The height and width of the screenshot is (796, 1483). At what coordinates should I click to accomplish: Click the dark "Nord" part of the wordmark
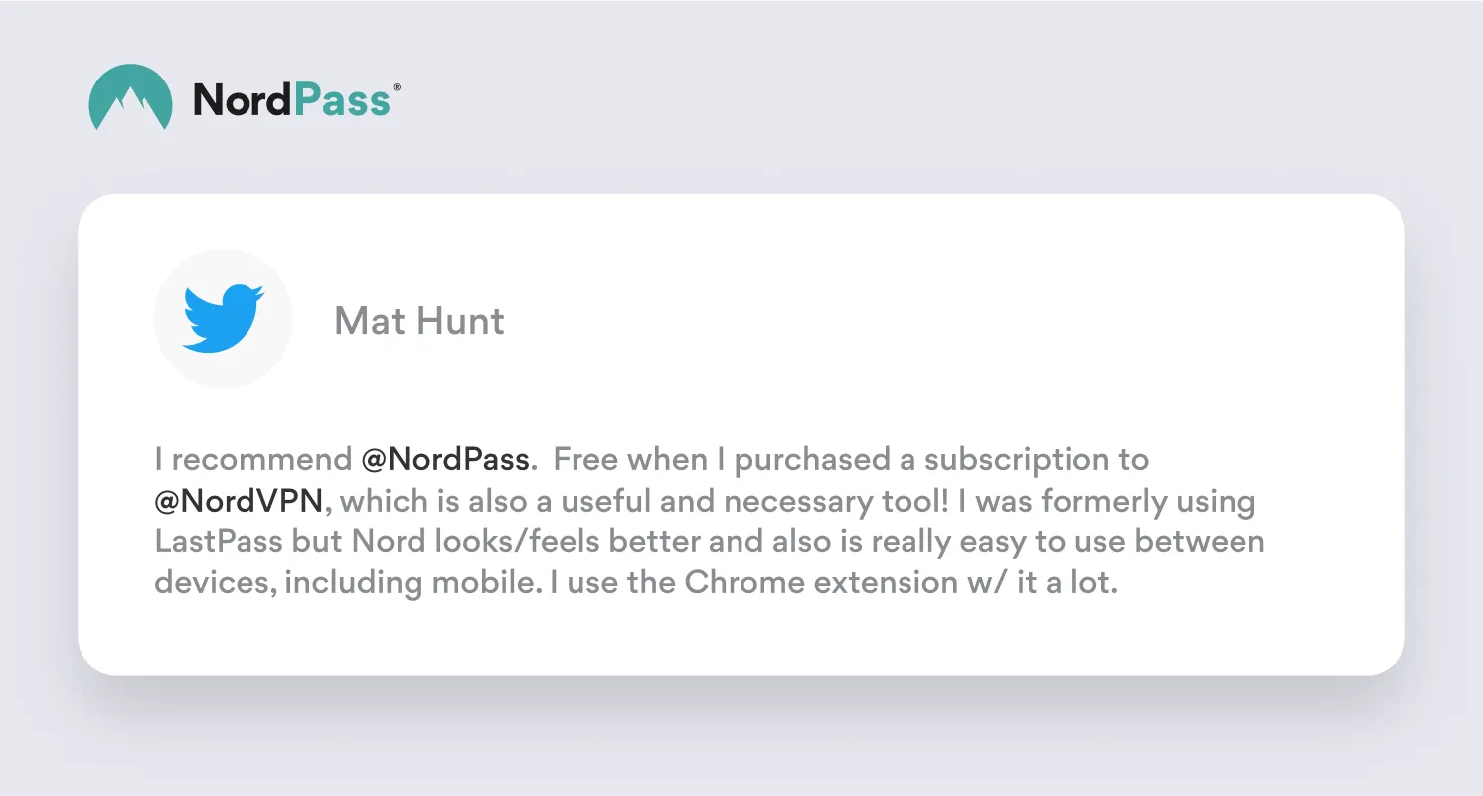[x=243, y=99]
